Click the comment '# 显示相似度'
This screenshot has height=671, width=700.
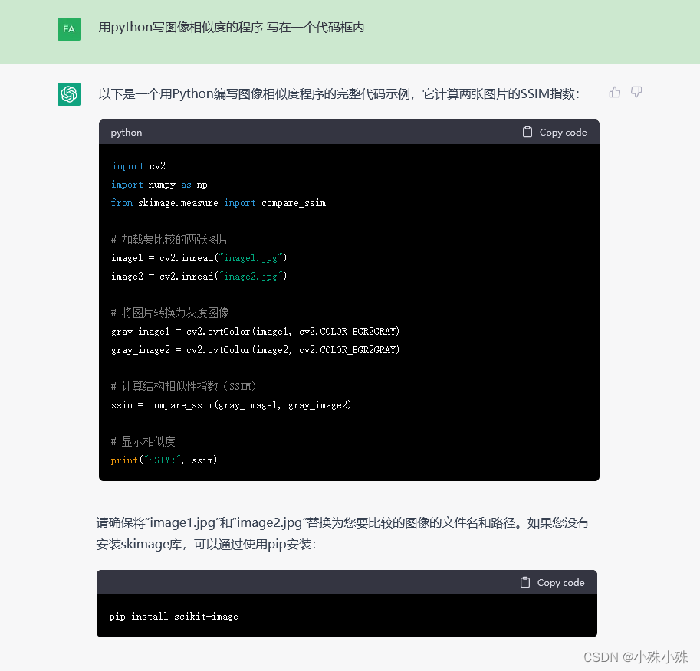coord(143,442)
